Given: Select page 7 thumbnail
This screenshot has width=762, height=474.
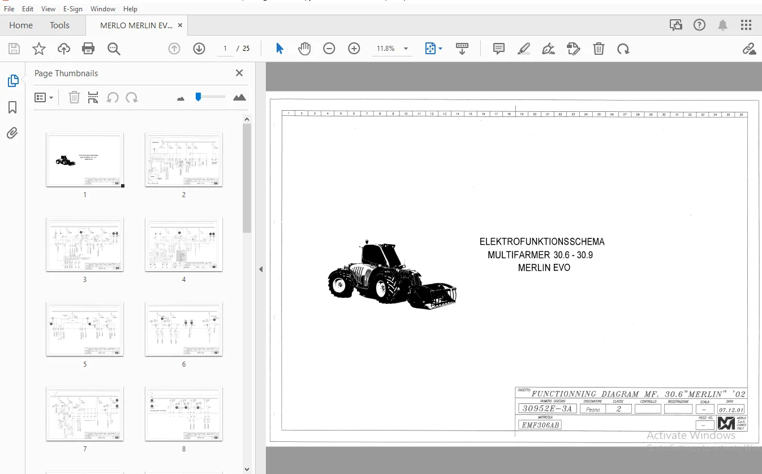Looking at the screenshot, I should [85, 414].
